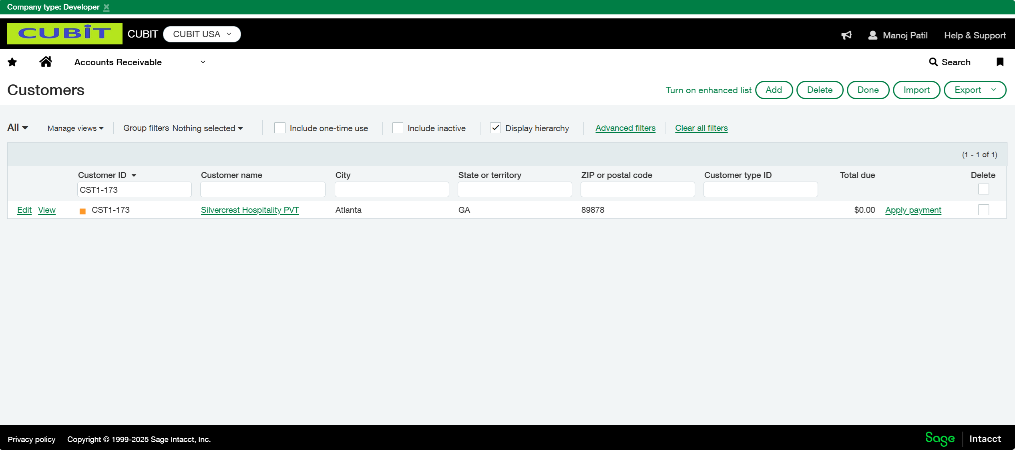Click the favorites star icon
The image size is (1015, 450).
pos(12,62)
